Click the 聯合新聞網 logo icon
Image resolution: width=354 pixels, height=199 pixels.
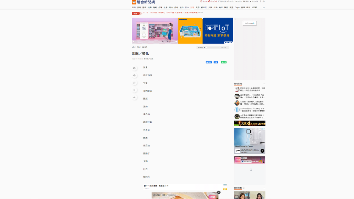134,2
